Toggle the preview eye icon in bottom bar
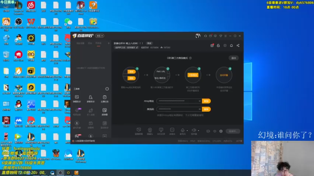Screen dimensions: 314x176 [215, 131]
